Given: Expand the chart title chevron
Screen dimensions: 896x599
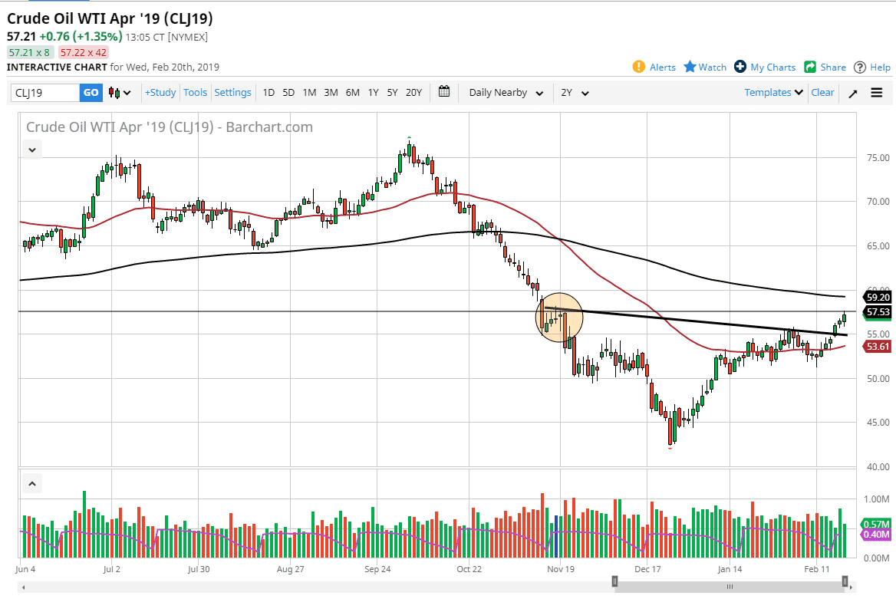Looking at the screenshot, I should point(31,150).
